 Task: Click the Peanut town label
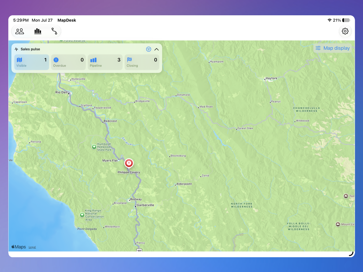(x=276, y=102)
